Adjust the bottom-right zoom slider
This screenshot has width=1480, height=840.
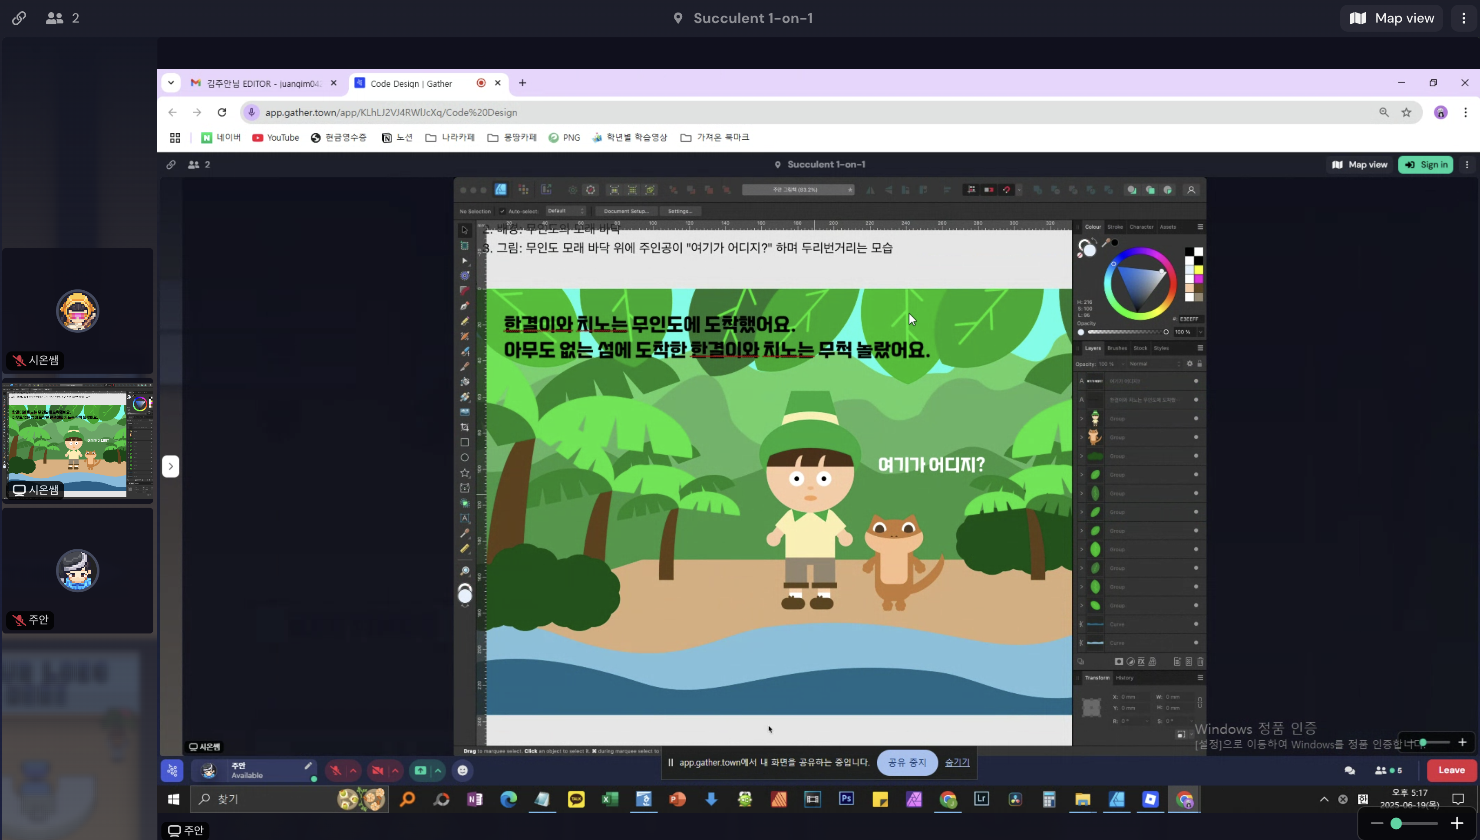1396,823
